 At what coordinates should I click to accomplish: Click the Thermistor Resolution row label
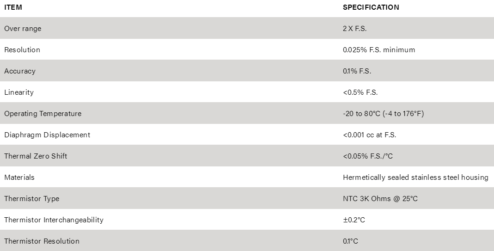pyautogui.click(x=42, y=241)
